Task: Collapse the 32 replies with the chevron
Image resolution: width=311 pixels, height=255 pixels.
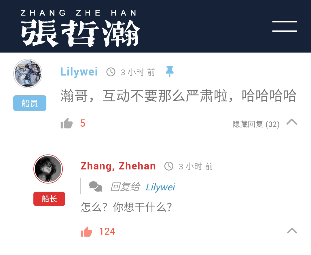Action: click(291, 122)
